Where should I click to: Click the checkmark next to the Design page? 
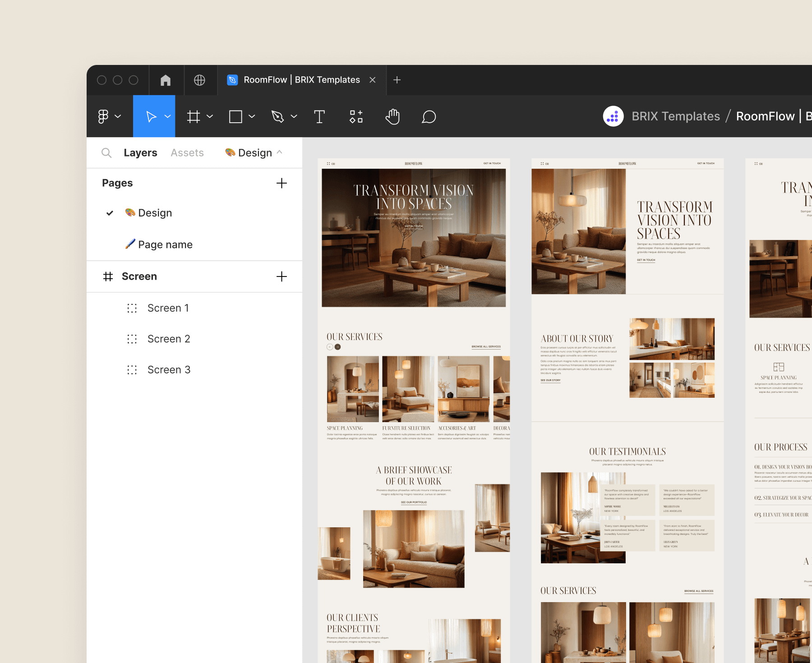click(x=110, y=212)
